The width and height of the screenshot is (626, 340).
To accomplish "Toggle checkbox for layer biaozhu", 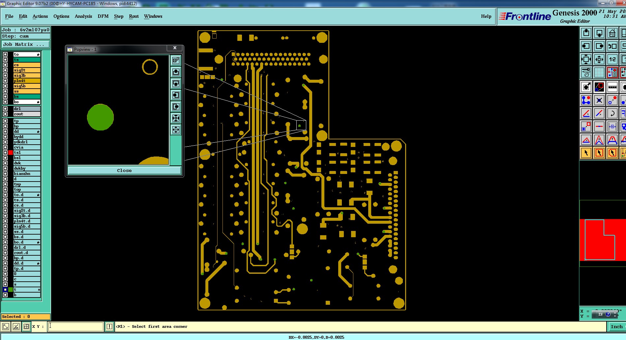I will click(5, 174).
